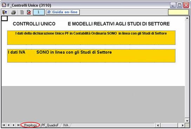Open Guida on-line help
Image resolution: width=191 pixels, height=129 pixels.
[x=63, y=12]
